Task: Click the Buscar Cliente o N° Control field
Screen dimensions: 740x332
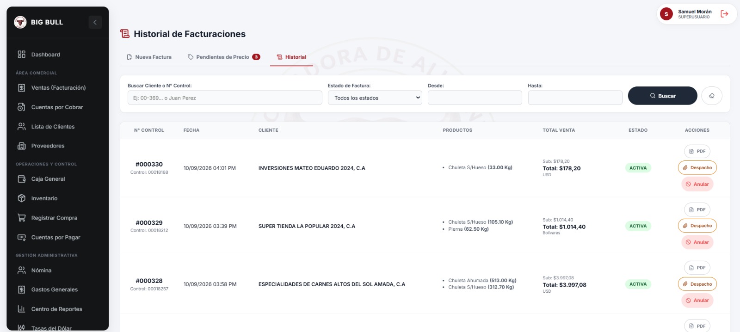Action: tap(225, 98)
